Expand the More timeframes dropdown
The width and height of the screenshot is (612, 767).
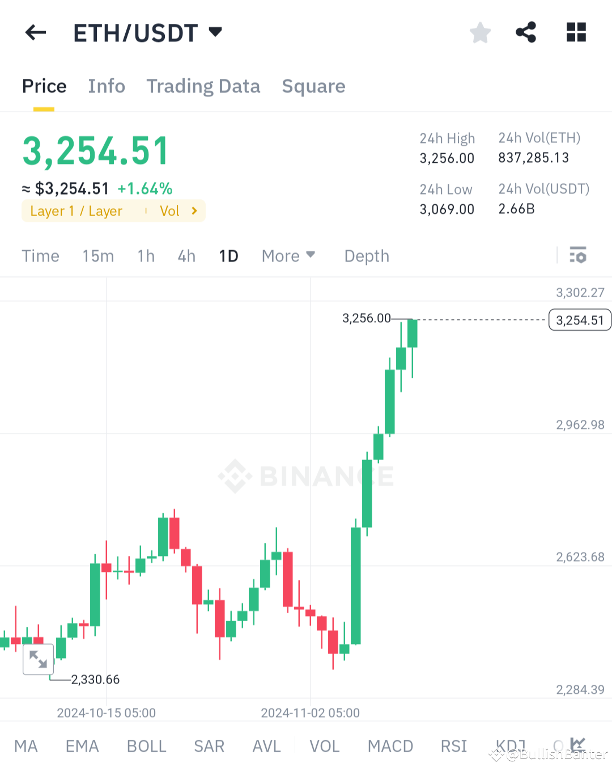[x=288, y=255]
